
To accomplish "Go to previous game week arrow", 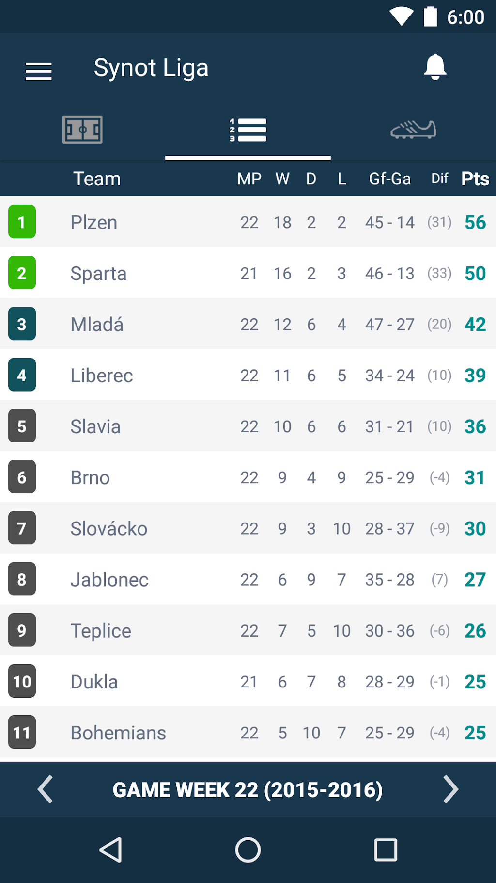I will coord(45,789).
